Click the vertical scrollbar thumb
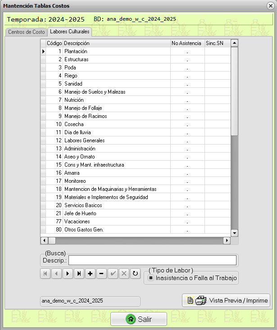277x330 pixels. pyautogui.click(x=234, y=91)
